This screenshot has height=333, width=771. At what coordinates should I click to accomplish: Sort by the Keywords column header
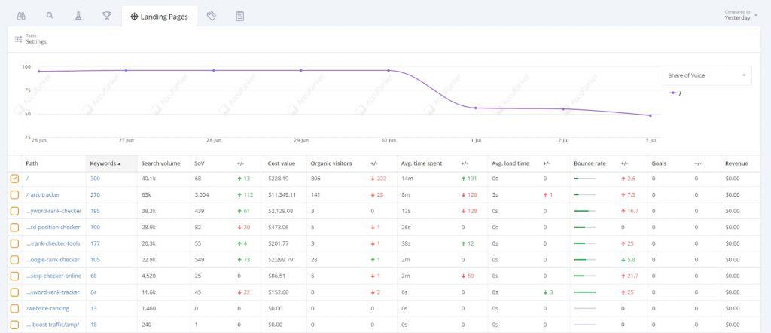(103, 163)
